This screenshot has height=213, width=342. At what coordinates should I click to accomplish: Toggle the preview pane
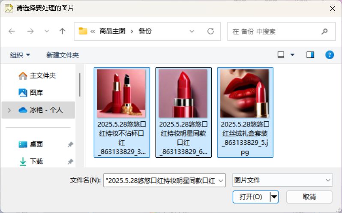click(310, 55)
